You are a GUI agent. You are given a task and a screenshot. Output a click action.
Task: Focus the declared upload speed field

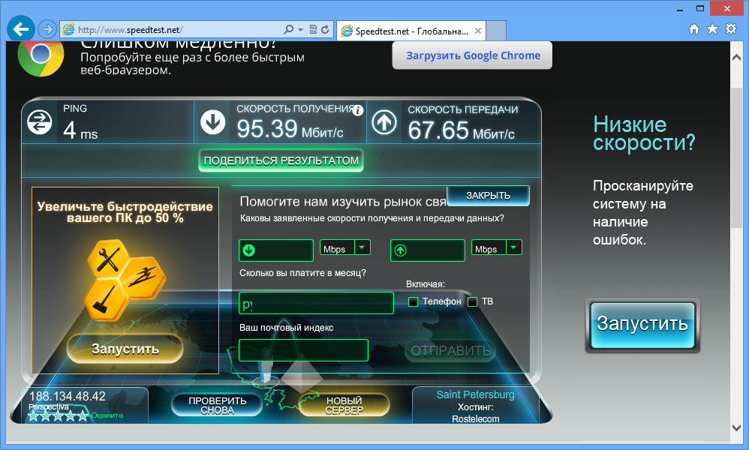click(x=428, y=250)
